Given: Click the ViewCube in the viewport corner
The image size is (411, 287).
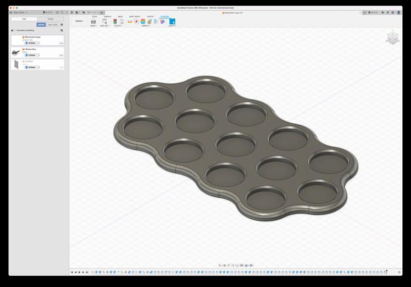Looking at the screenshot, I should click(x=393, y=37).
